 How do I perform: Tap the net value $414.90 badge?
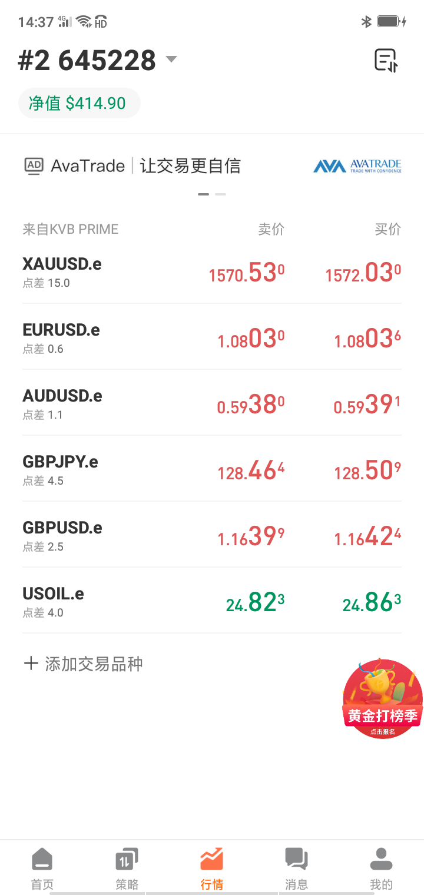[79, 104]
